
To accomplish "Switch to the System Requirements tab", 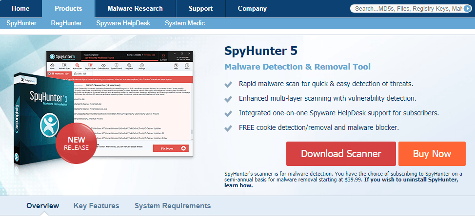I will 173,206.
